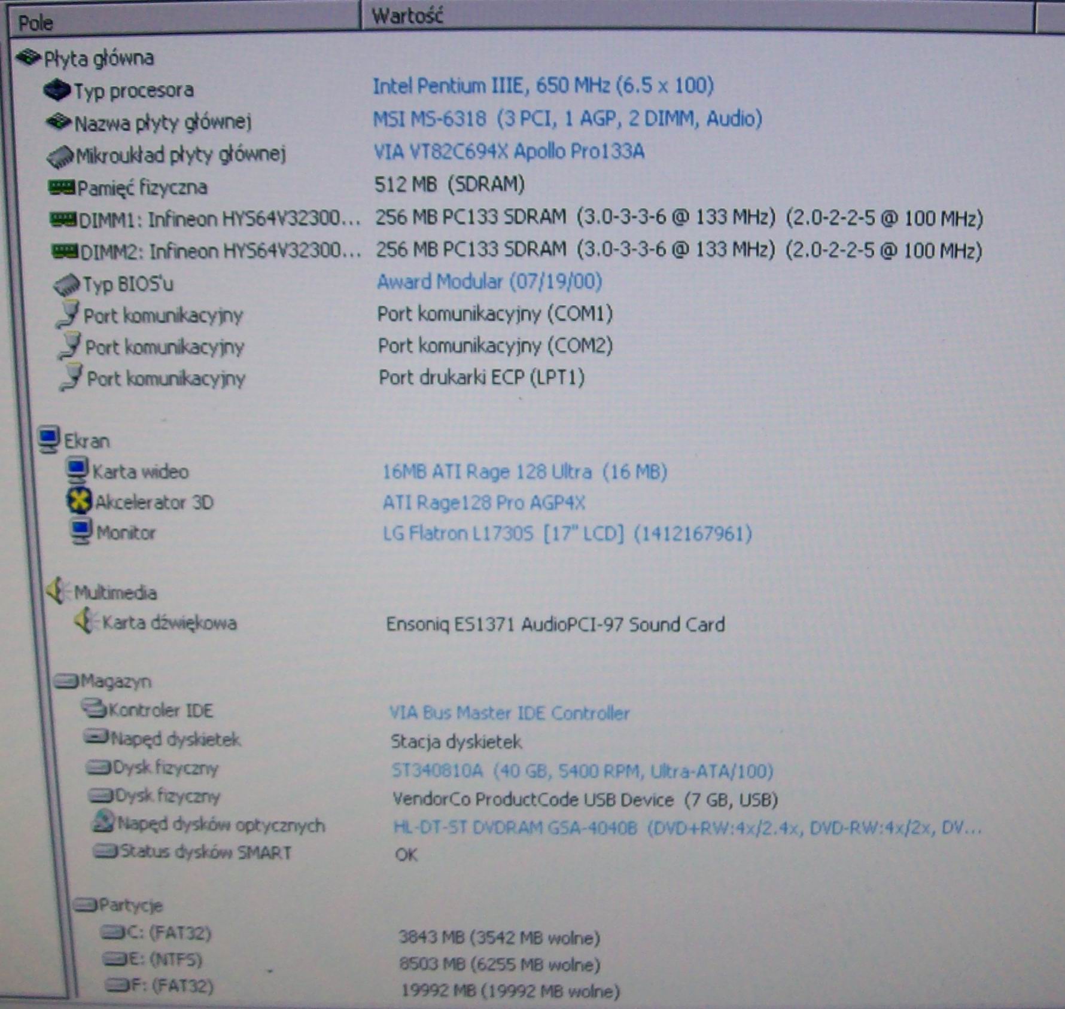Image resolution: width=1065 pixels, height=1009 pixels.
Task: Select the DIMM2 256 MB PC133 SDRAM value
Action: 679,249
